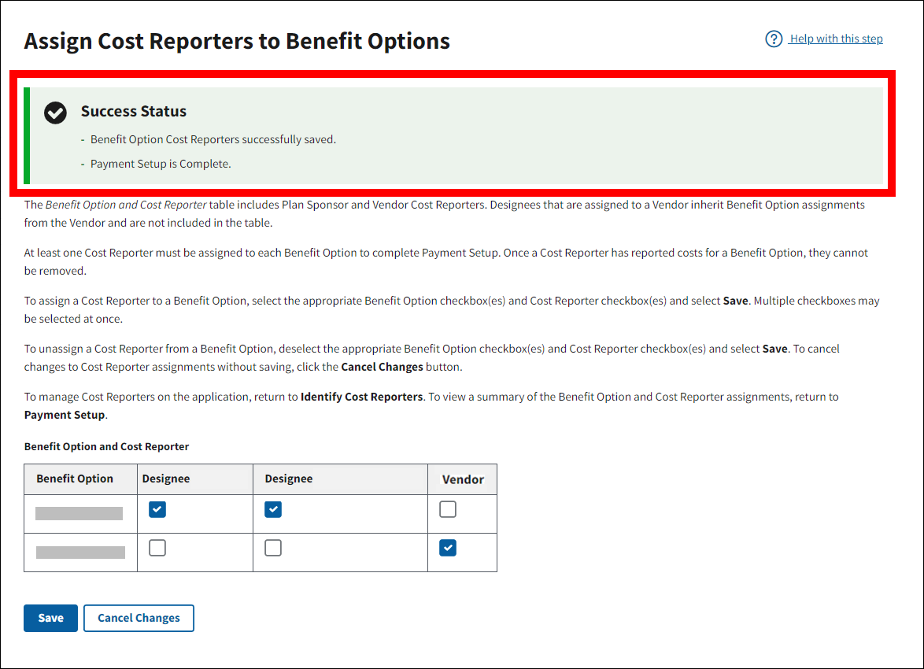Image resolution: width=924 pixels, height=669 pixels.
Task: Uncheck first Designee checkbox in first row
Action: [157, 510]
